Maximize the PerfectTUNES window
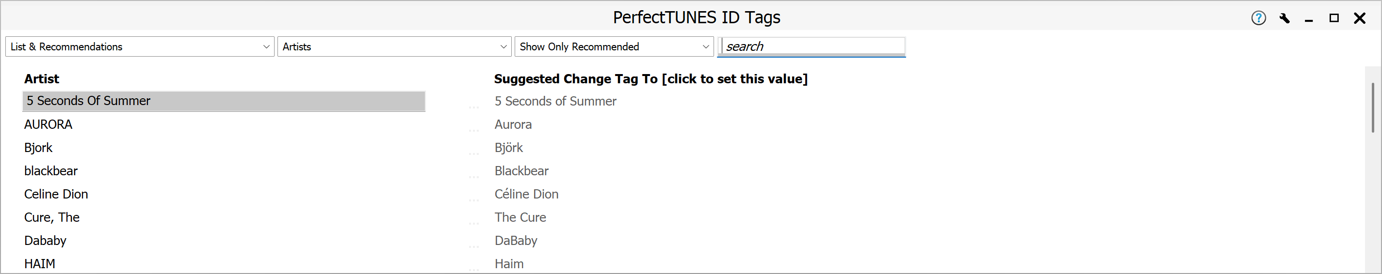This screenshot has width=1382, height=274. tap(1333, 18)
